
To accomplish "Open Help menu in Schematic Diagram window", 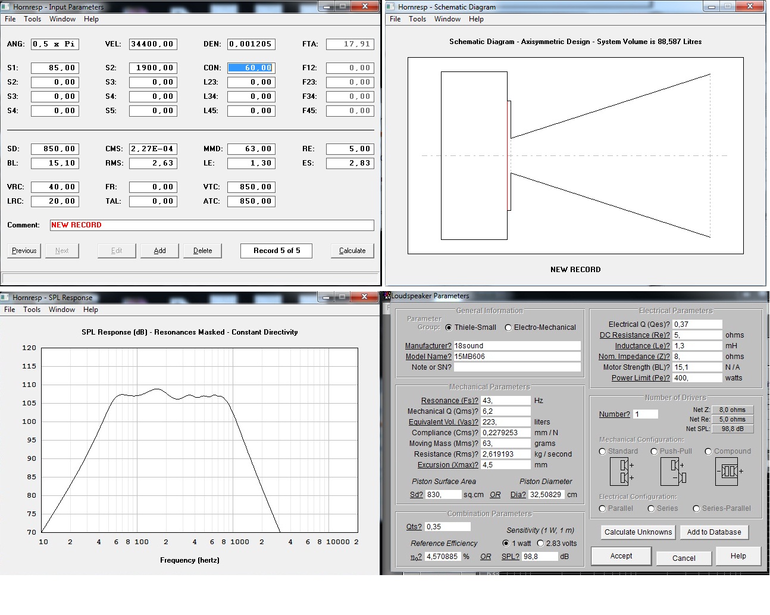I will pos(476,19).
